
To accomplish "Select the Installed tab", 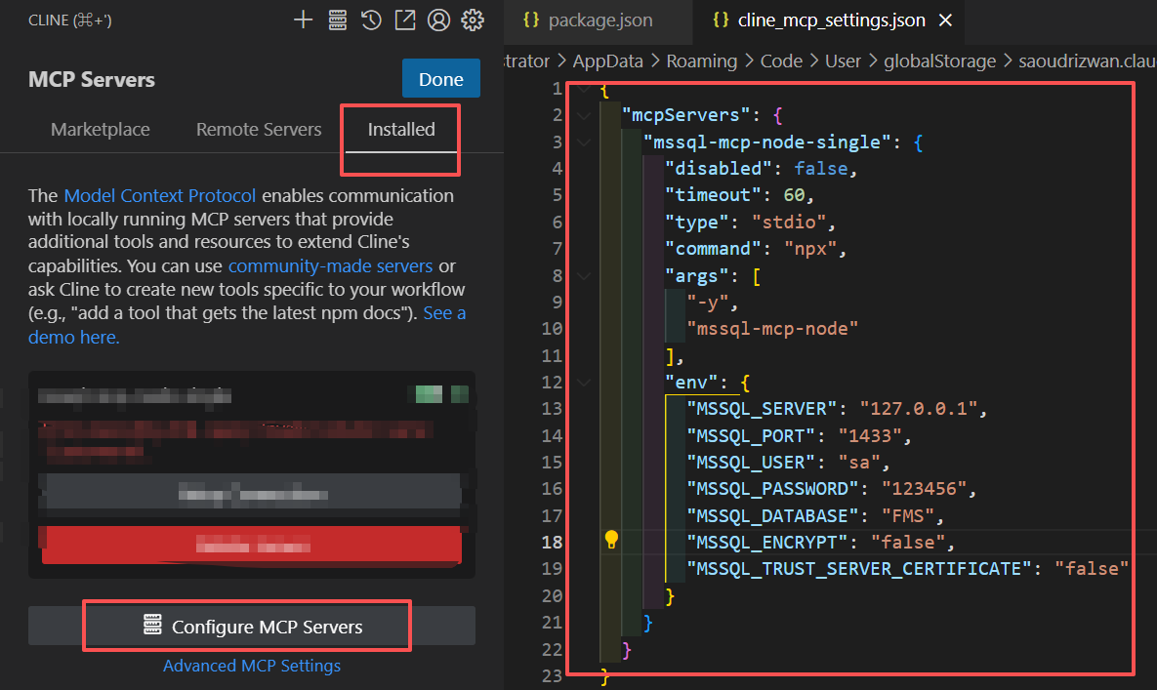I will pyautogui.click(x=401, y=130).
